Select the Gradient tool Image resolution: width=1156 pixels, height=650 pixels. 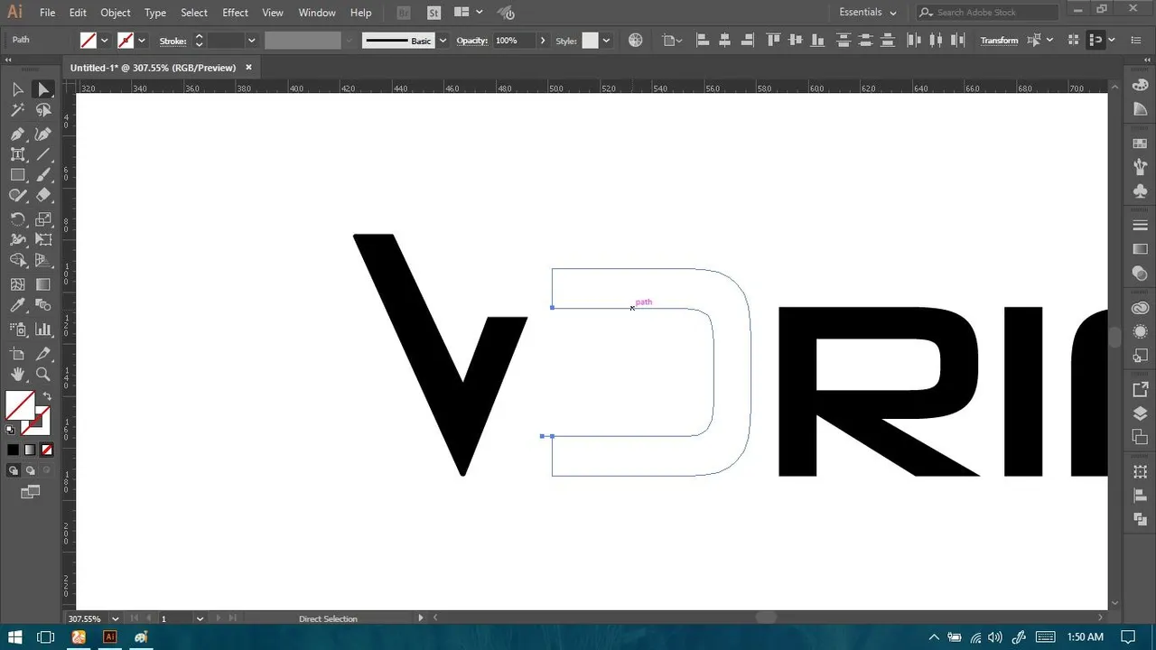click(x=43, y=284)
